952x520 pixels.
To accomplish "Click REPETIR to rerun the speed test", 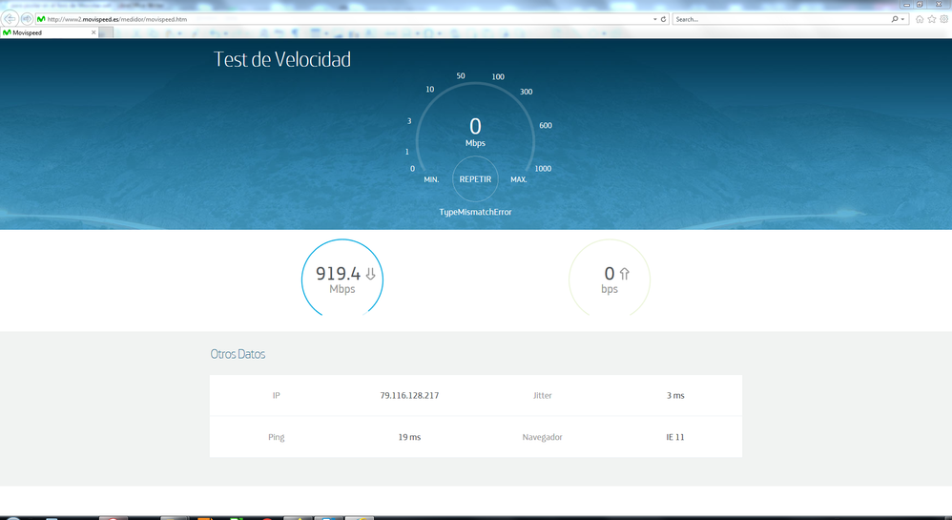I will click(475, 179).
